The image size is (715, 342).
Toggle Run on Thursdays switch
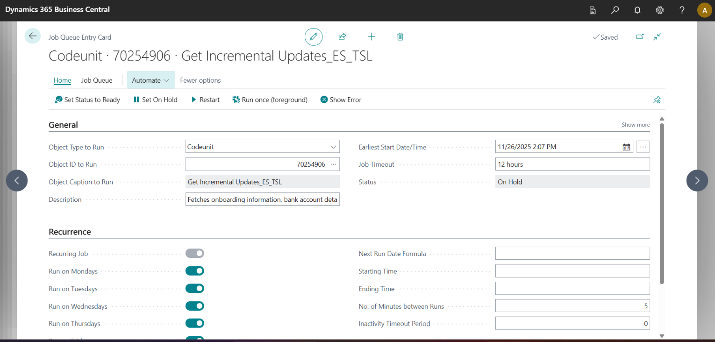[x=195, y=323]
